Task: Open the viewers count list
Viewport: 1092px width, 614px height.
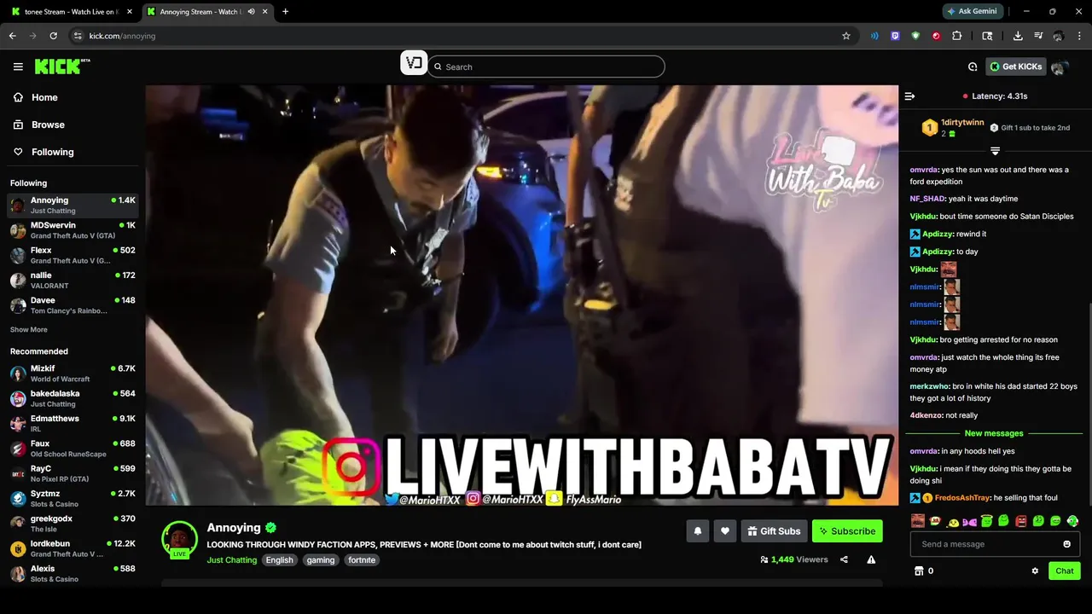Action: click(794, 559)
